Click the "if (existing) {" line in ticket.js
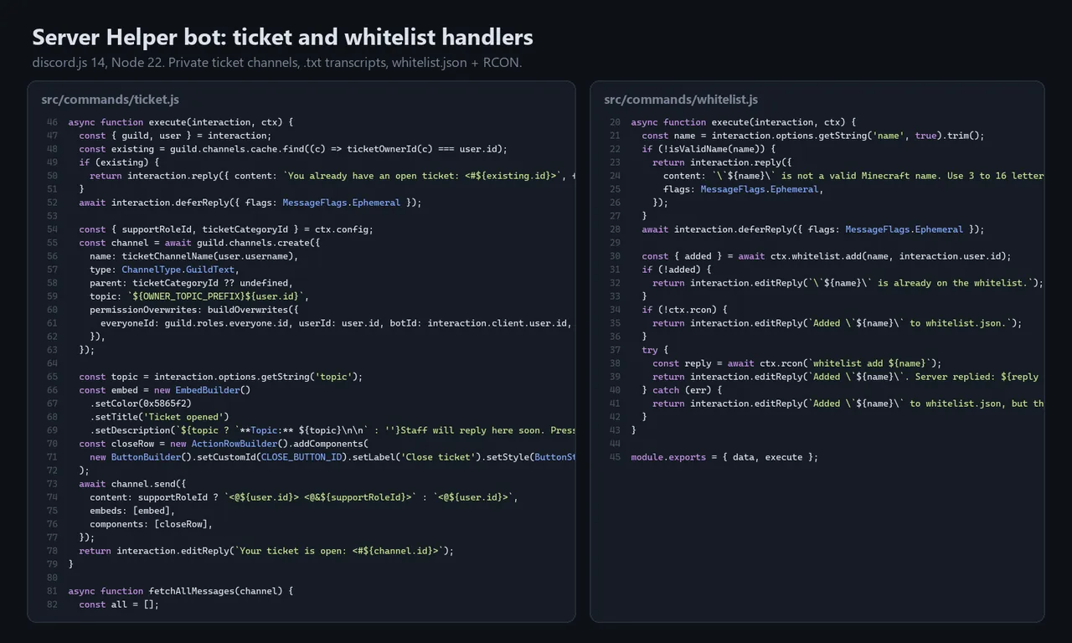This screenshot has height=643, width=1072. 119,162
